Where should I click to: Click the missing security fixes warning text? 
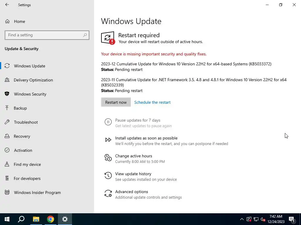[x=153, y=54]
